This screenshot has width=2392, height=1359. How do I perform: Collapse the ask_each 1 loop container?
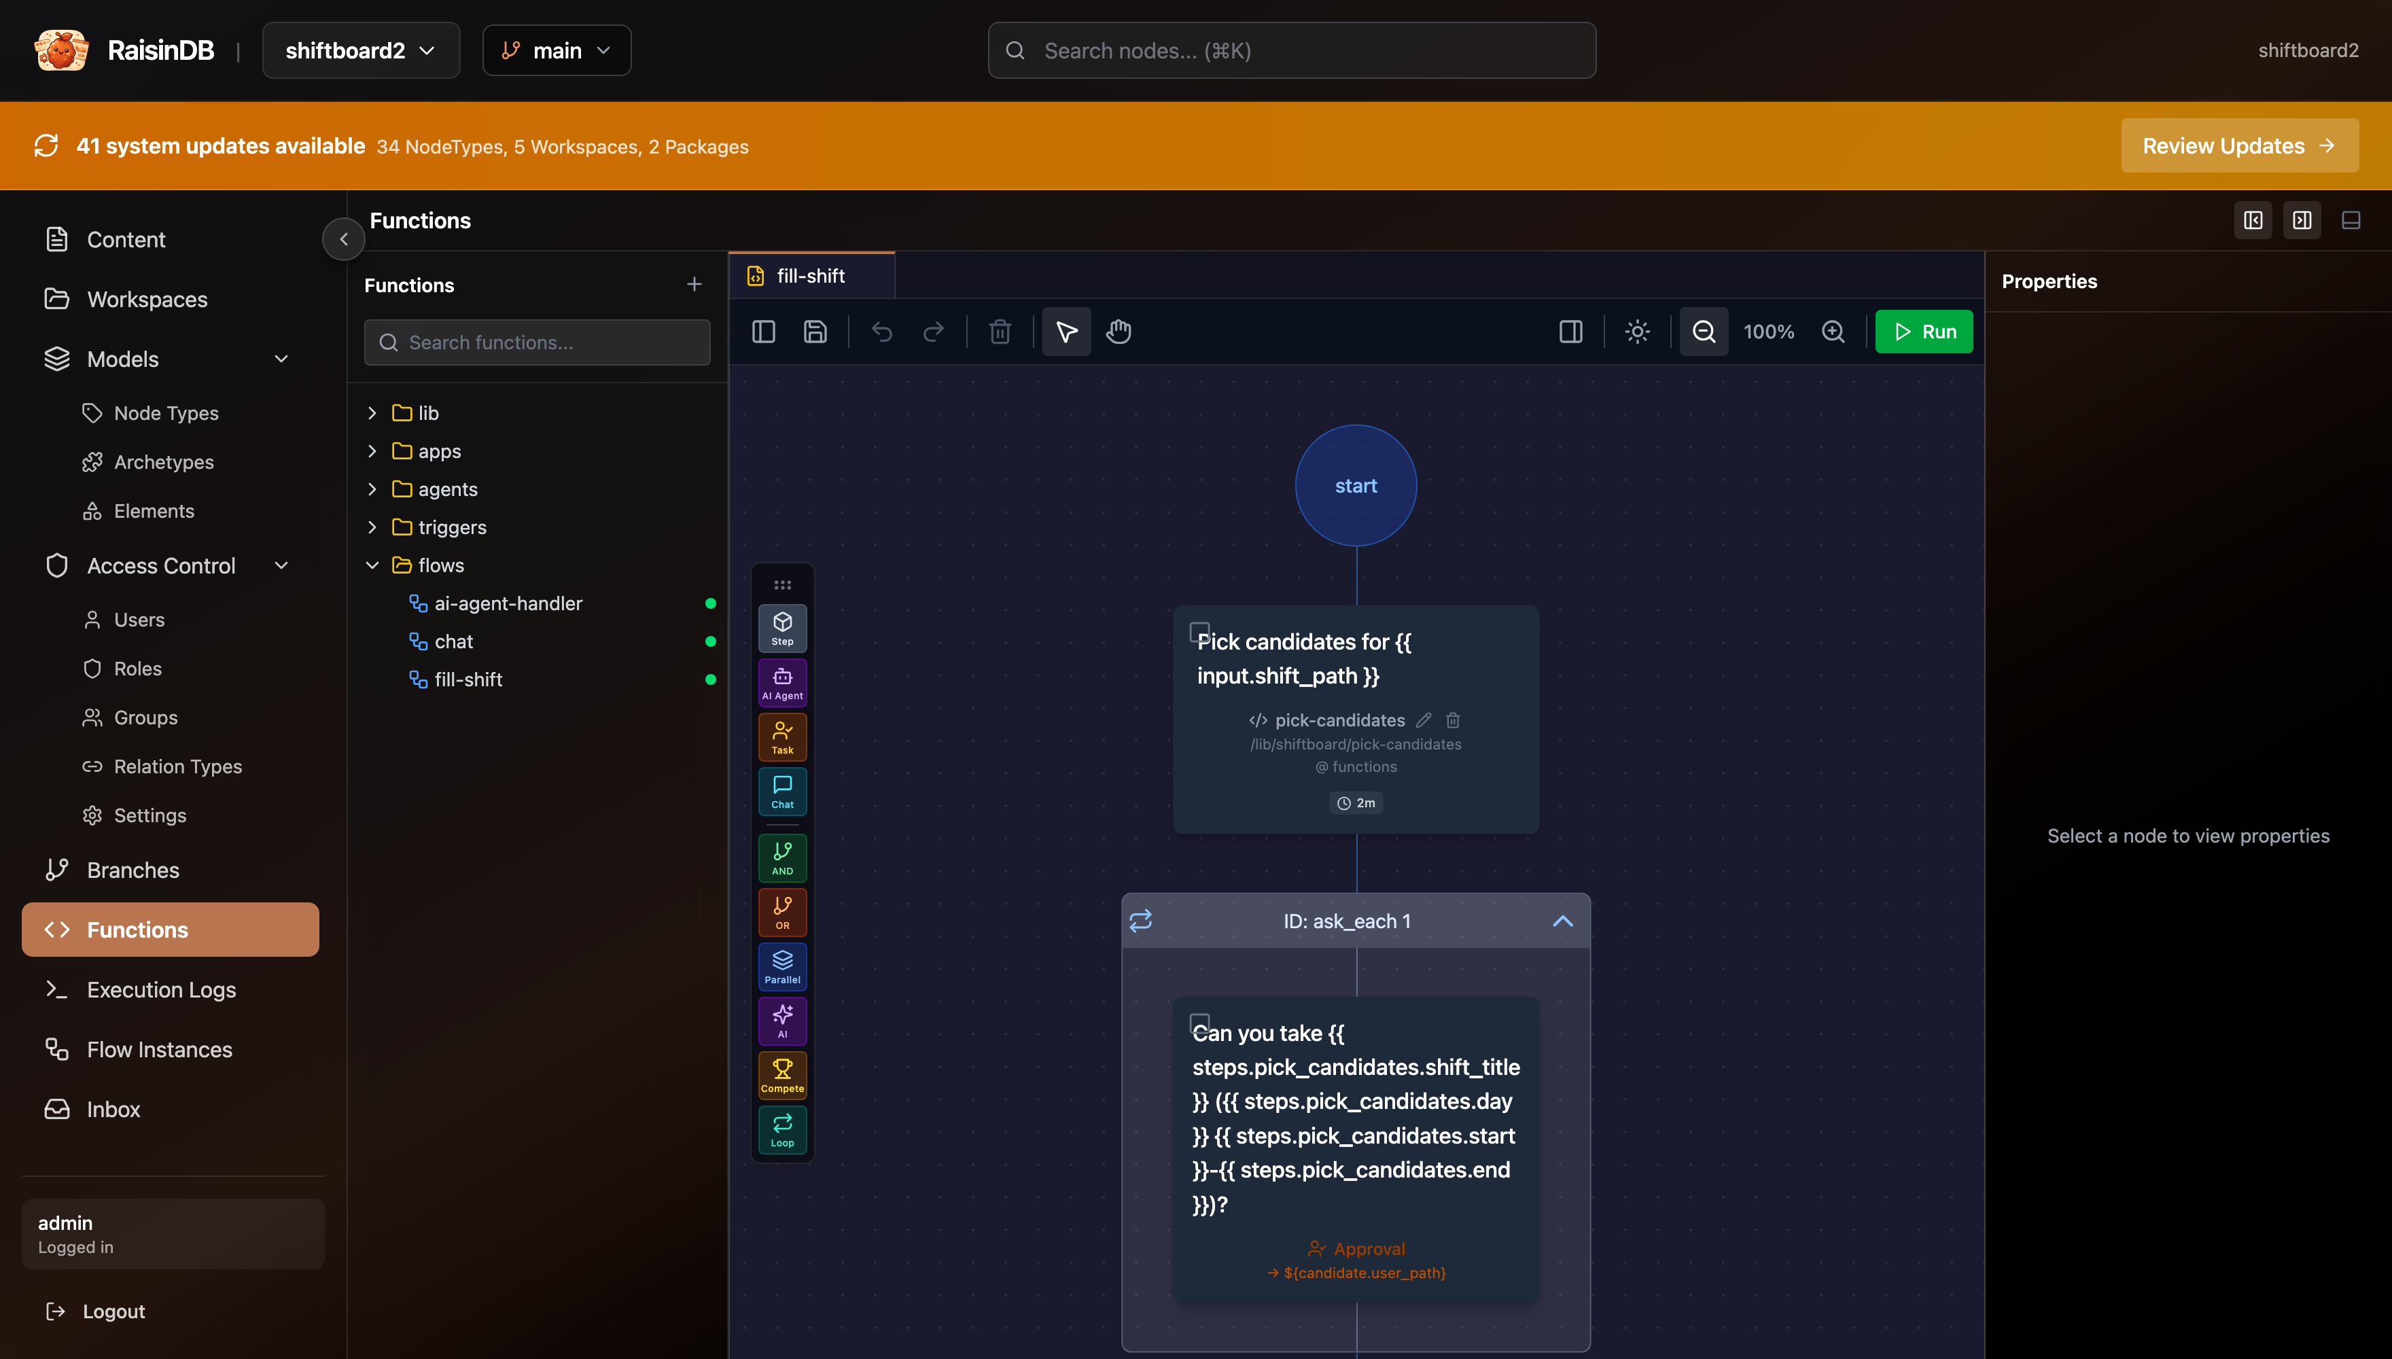point(1562,921)
